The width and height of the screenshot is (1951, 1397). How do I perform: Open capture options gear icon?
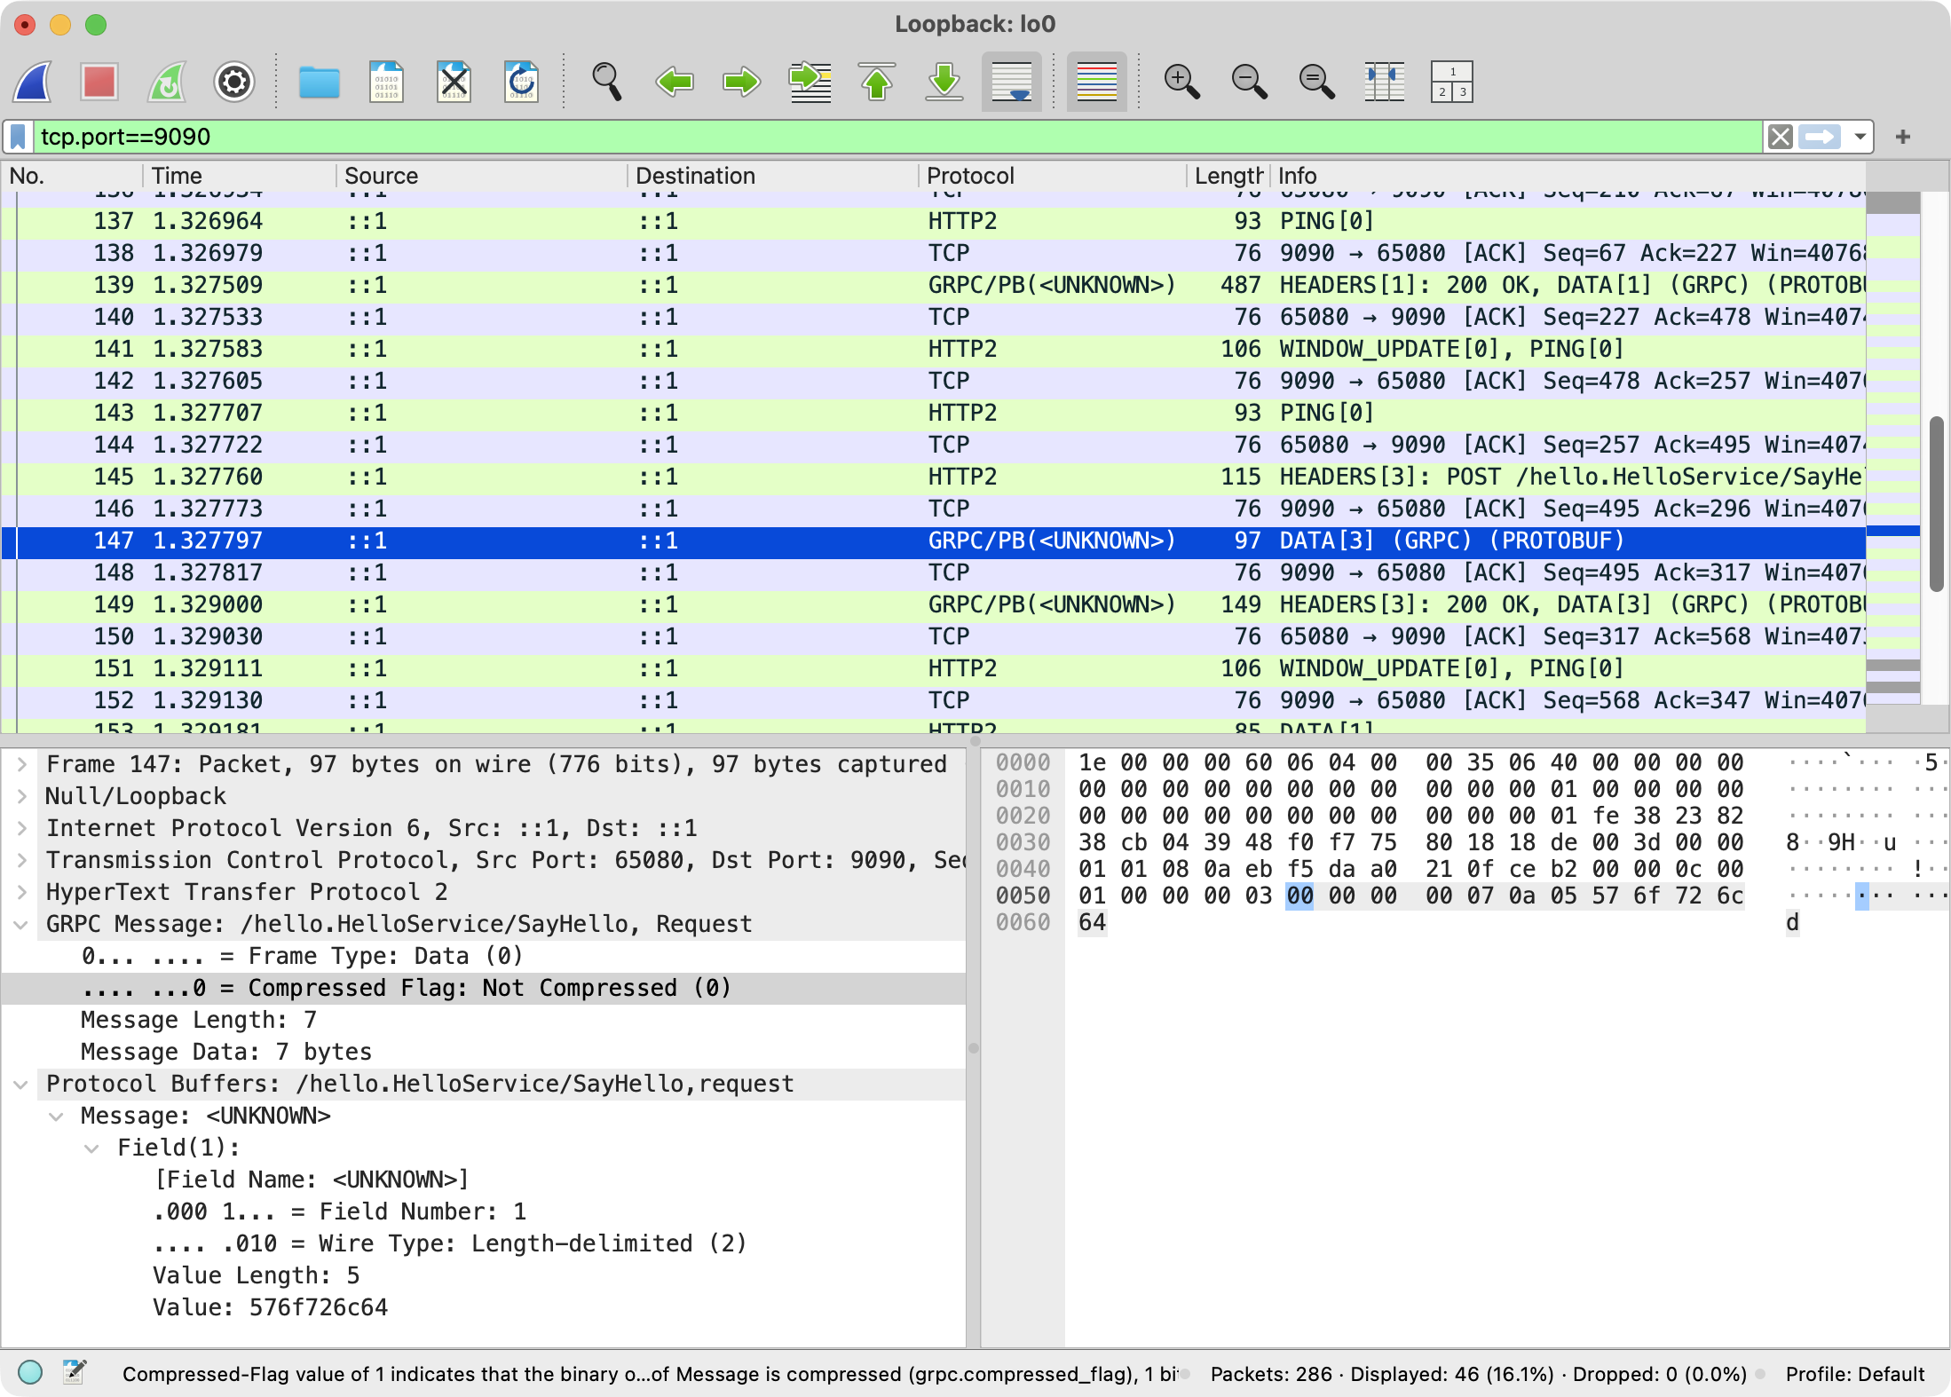pyautogui.click(x=234, y=83)
